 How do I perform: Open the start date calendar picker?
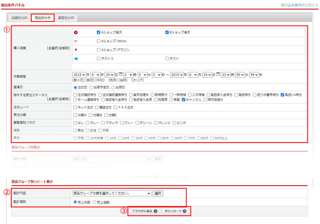click(121, 74)
